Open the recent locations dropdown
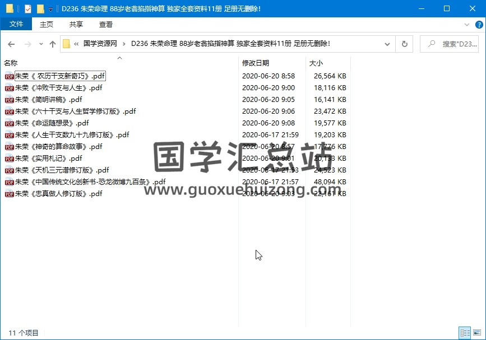486x340 pixels. point(41,44)
